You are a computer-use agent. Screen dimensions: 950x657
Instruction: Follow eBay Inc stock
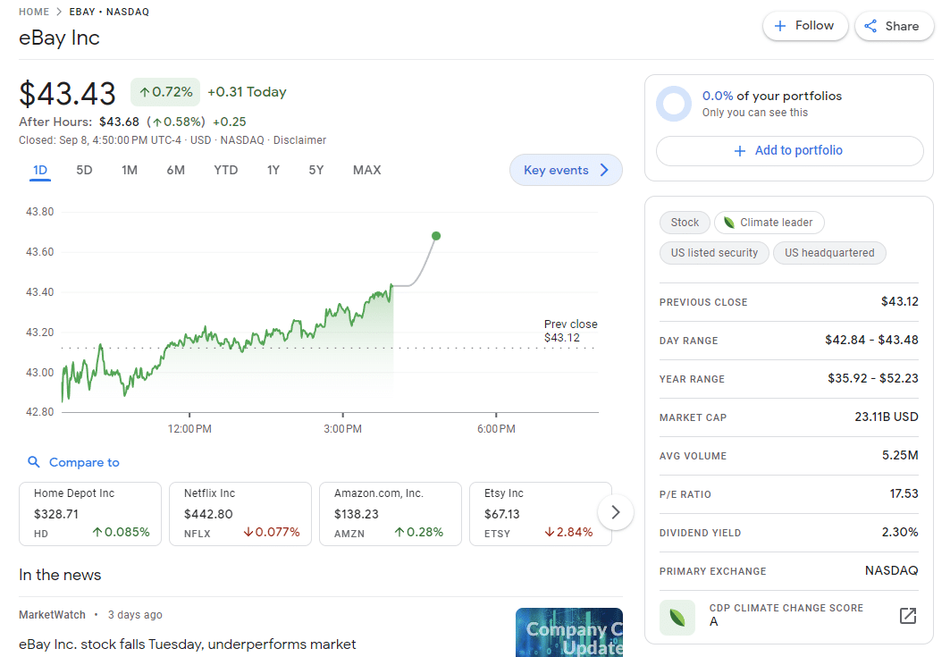click(805, 26)
